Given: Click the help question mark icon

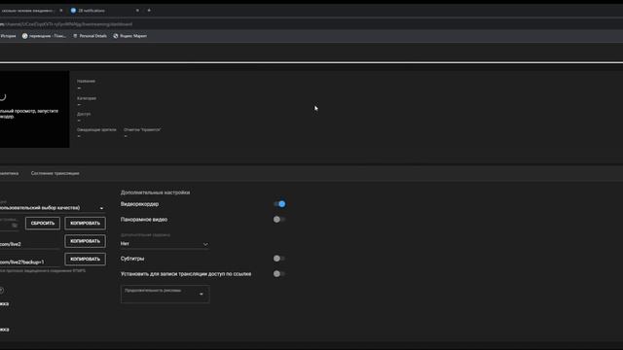Looking at the screenshot, I should point(2,291).
